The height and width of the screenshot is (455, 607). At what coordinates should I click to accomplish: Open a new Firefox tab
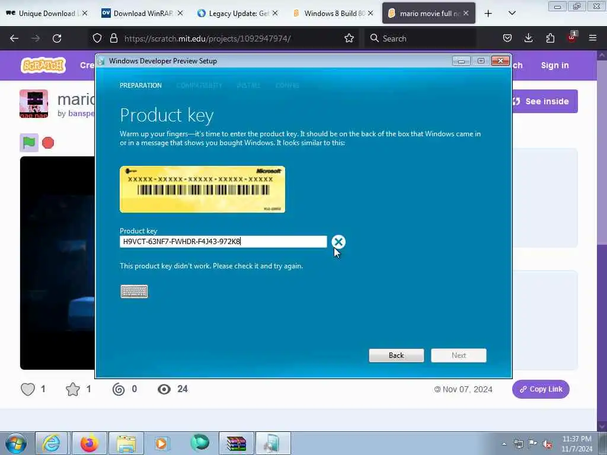[488, 14]
